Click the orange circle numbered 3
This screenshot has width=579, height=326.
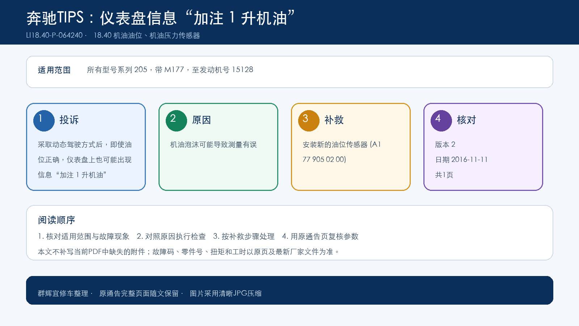tap(309, 121)
